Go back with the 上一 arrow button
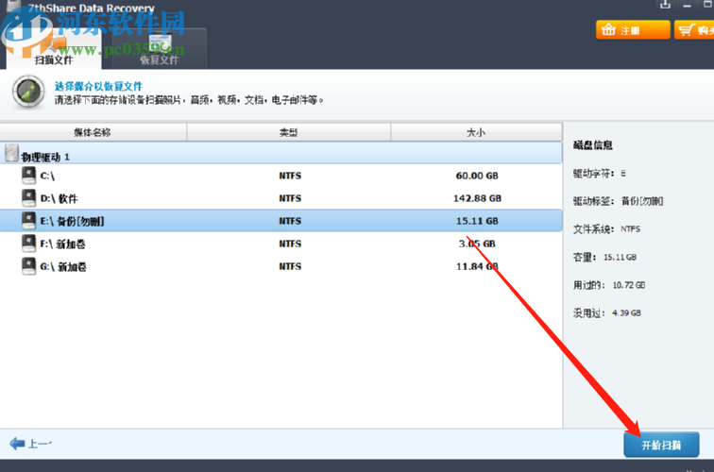 point(30,444)
